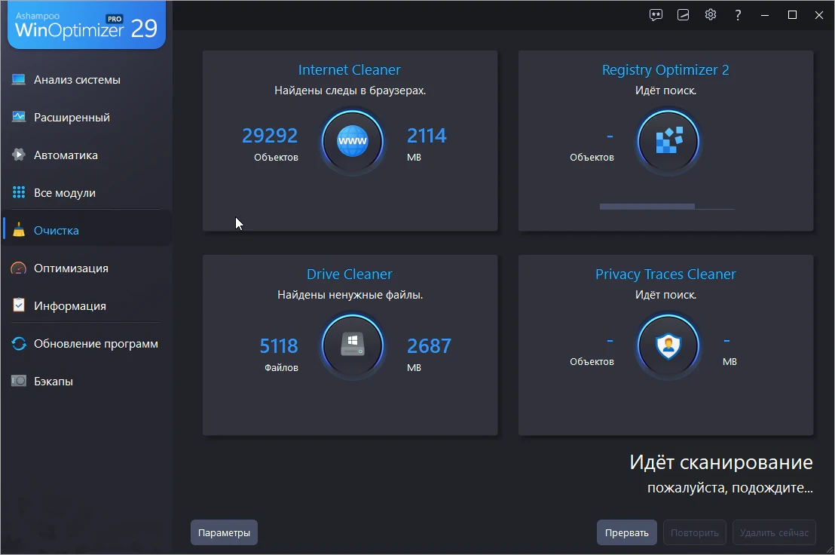
Task: Click the 2114 MB value
Action: [x=427, y=135]
